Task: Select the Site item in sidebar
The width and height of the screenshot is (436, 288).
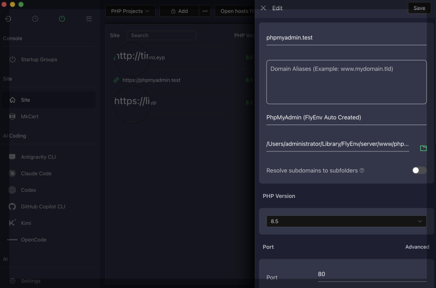Action: click(x=49, y=100)
